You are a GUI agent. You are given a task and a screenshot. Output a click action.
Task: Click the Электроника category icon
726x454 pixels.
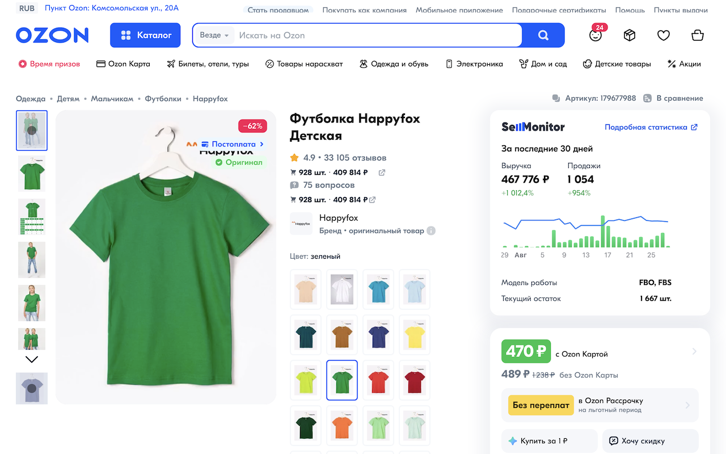(449, 64)
